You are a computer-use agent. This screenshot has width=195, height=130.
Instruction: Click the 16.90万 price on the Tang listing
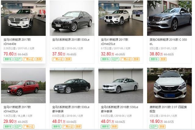point(156,122)
